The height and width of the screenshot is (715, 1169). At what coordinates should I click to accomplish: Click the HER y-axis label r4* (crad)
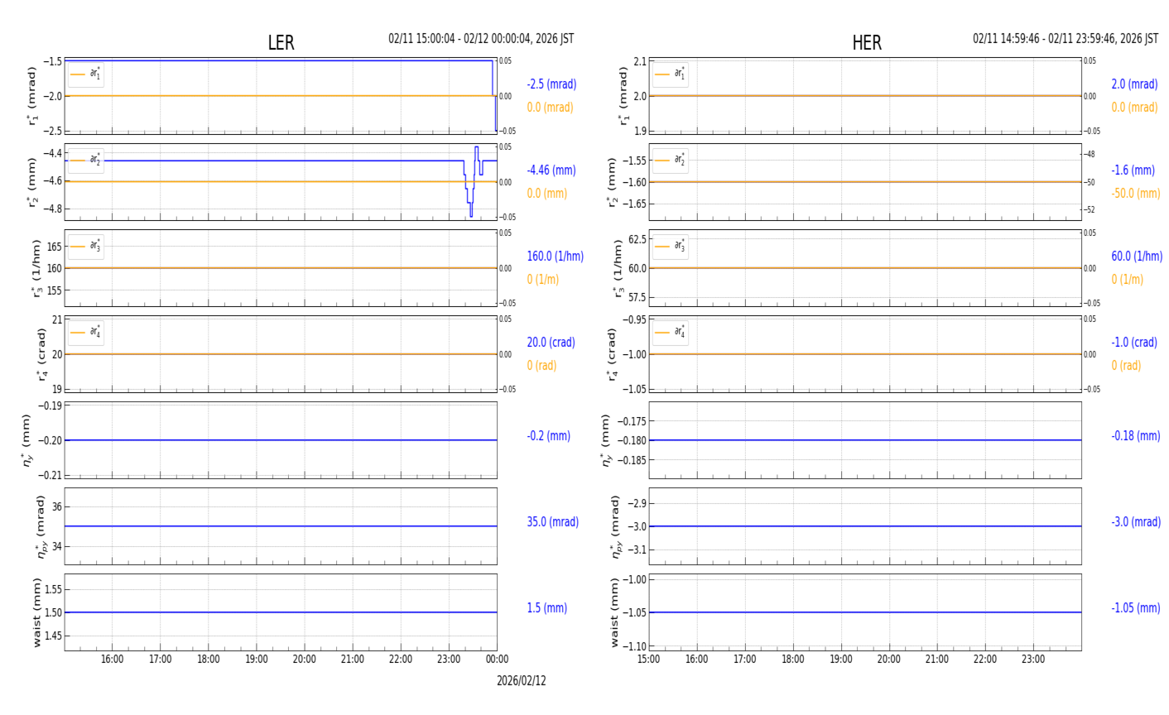pos(611,354)
